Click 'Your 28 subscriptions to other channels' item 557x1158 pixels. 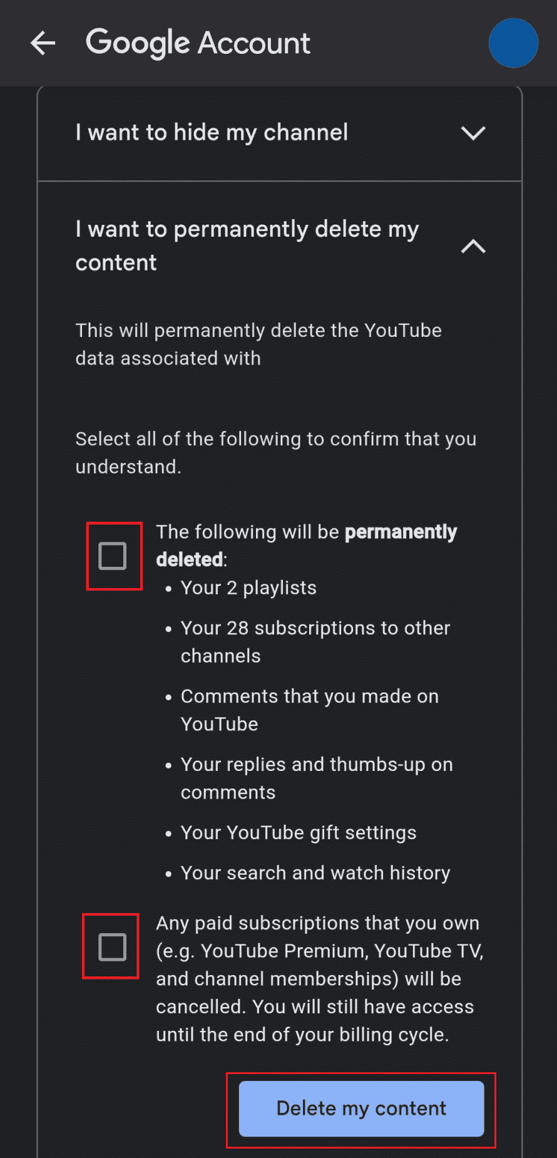(x=315, y=641)
